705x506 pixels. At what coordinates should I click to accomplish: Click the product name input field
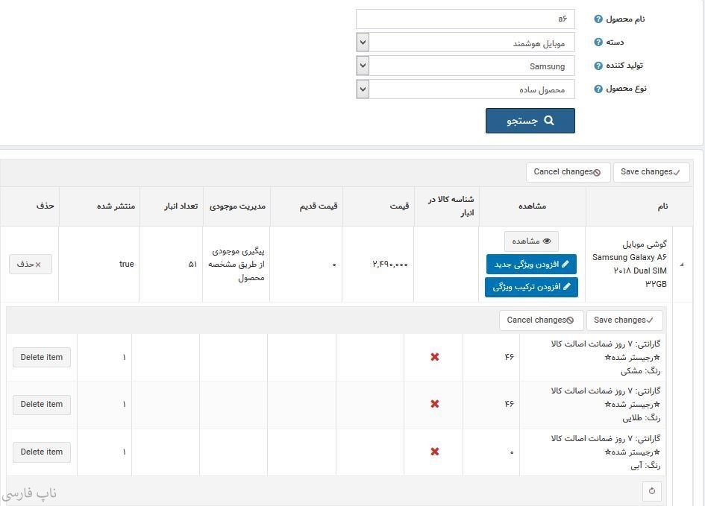click(x=465, y=19)
